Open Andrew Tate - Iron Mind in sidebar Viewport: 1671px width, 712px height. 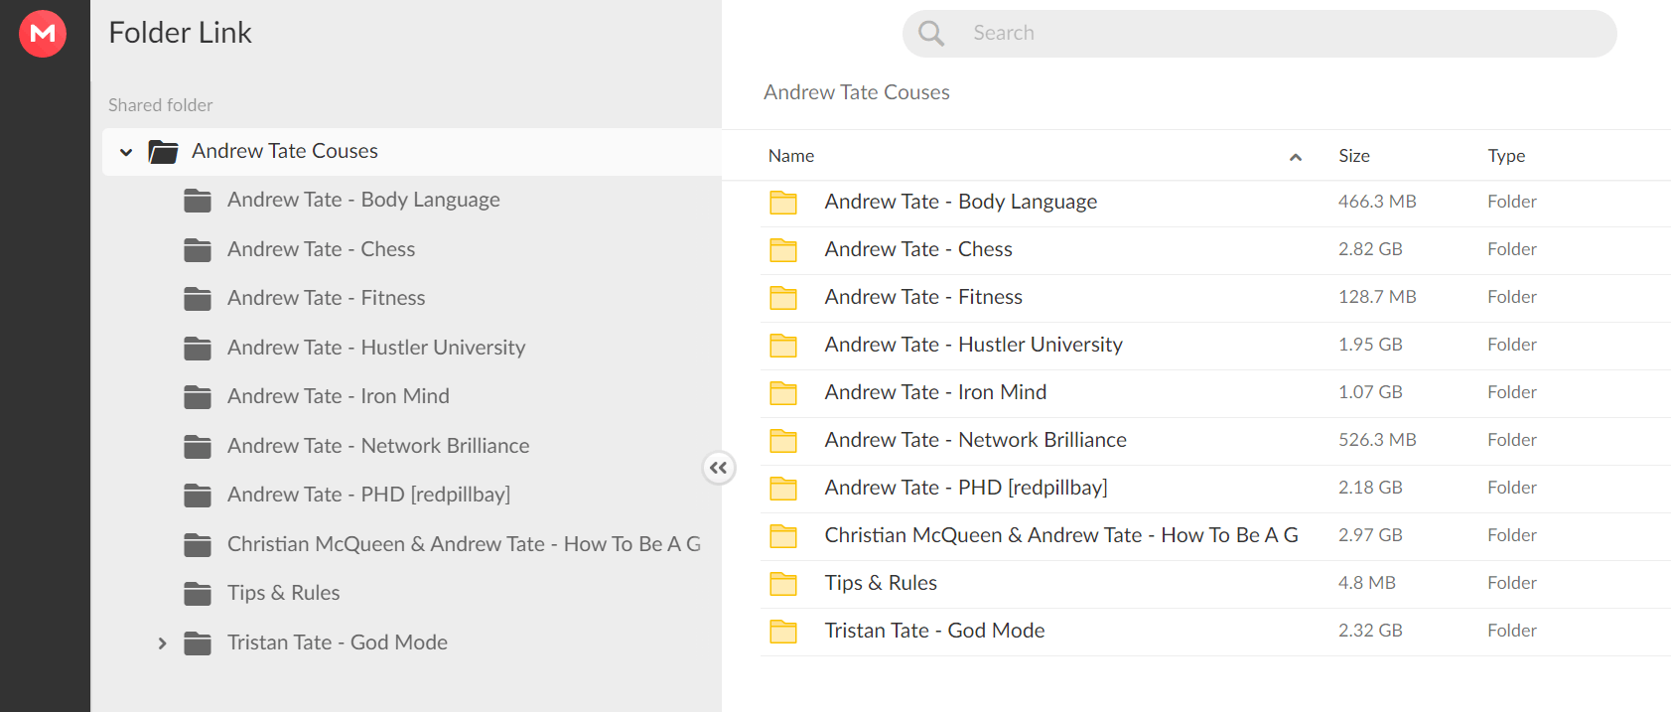[339, 396]
